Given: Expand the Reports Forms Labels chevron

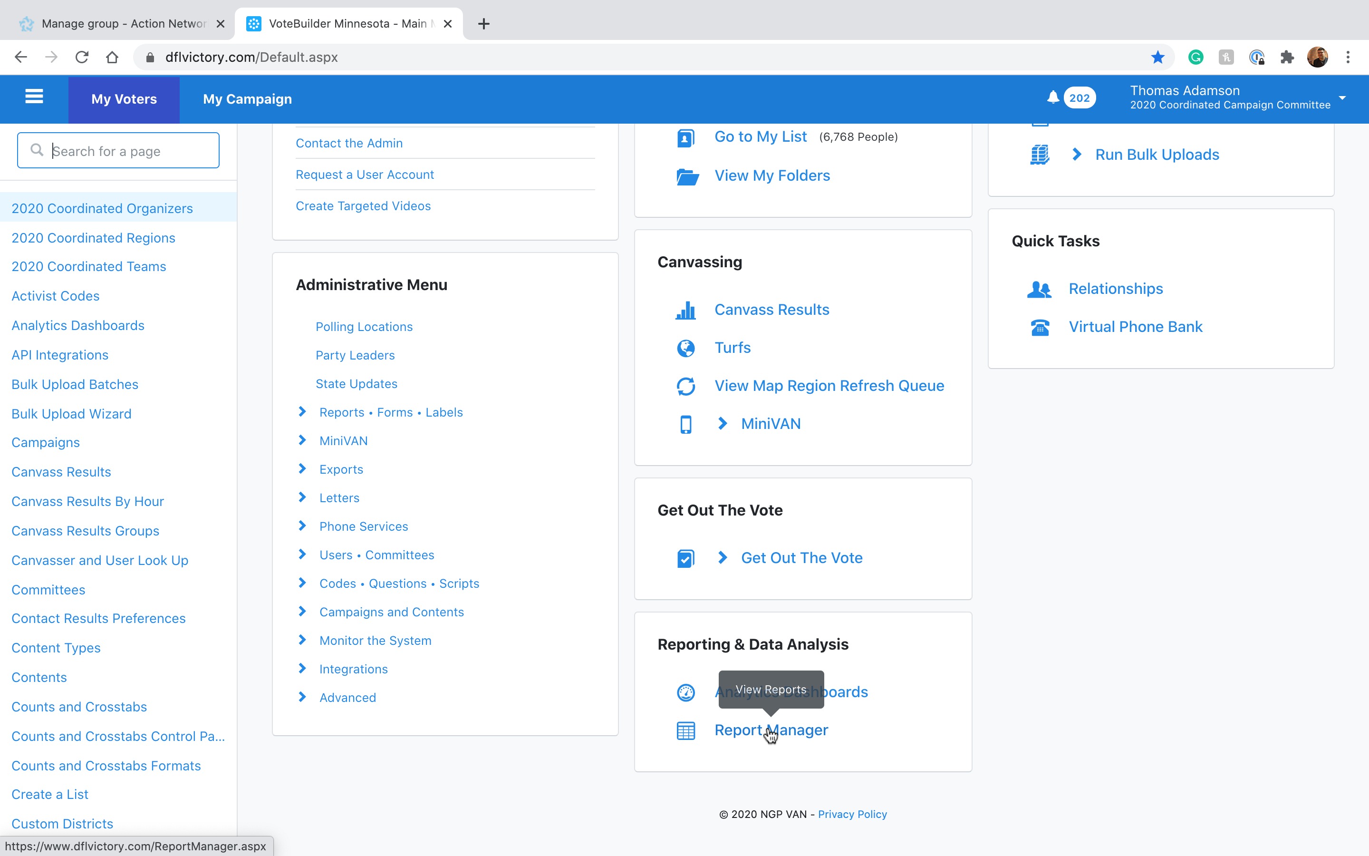Looking at the screenshot, I should [303, 411].
